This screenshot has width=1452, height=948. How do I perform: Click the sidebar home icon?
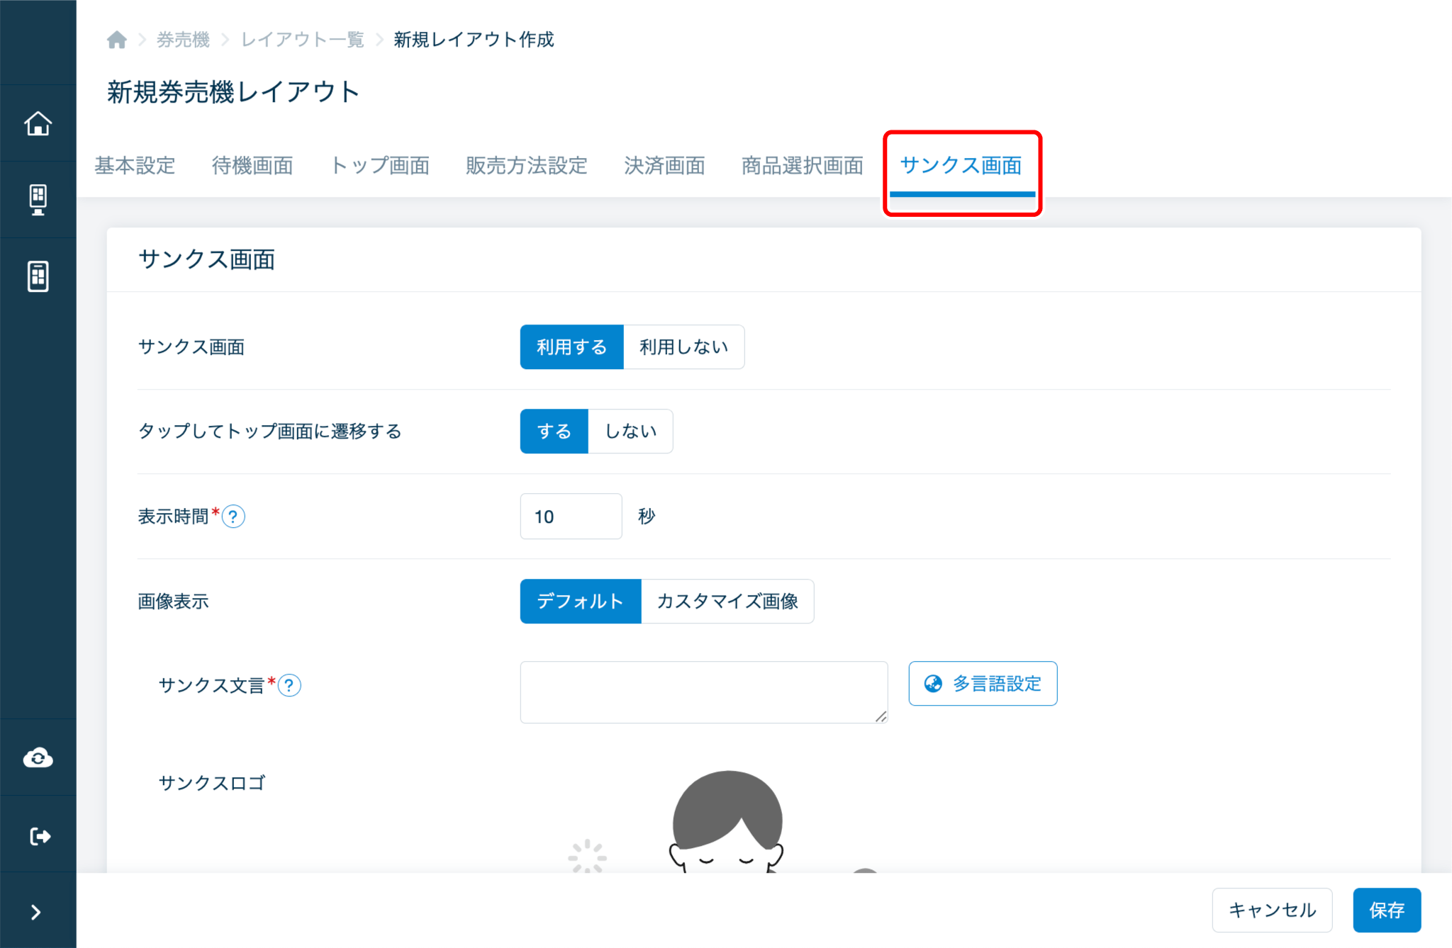pyautogui.click(x=38, y=124)
